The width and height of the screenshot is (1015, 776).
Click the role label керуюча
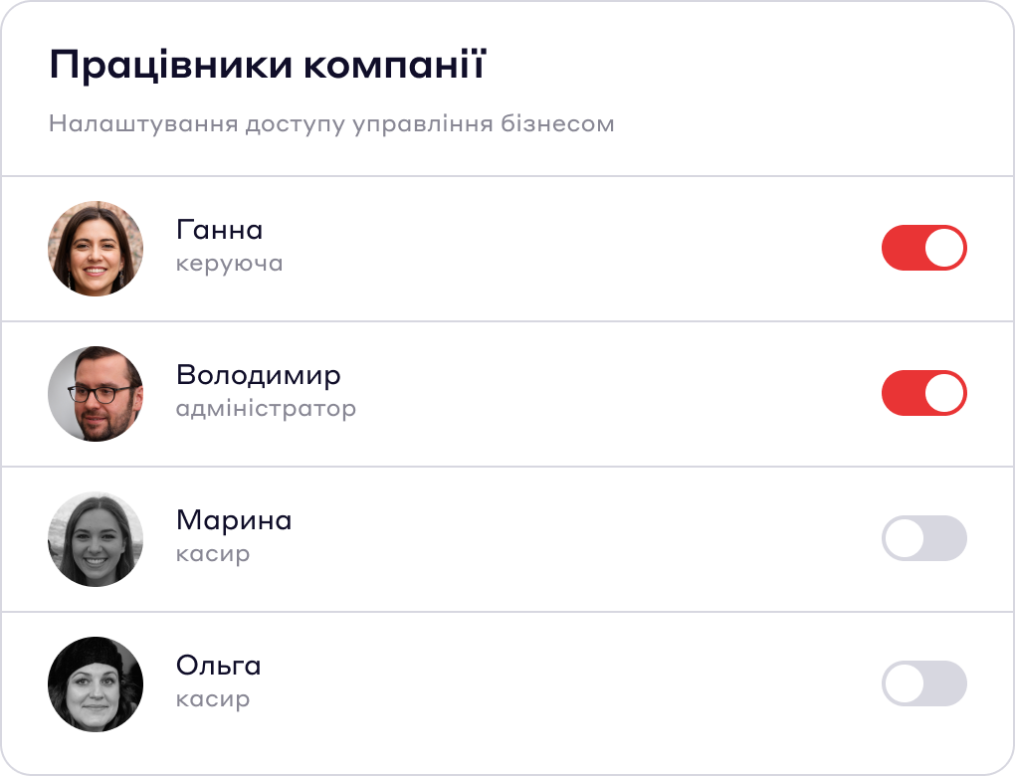point(228,263)
